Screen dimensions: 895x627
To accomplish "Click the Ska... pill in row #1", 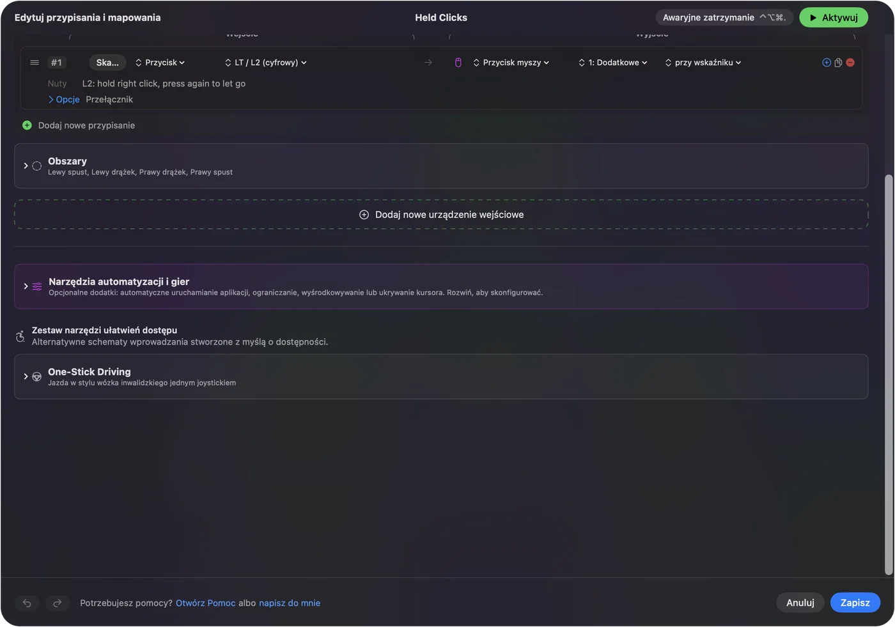I will point(107,63).
